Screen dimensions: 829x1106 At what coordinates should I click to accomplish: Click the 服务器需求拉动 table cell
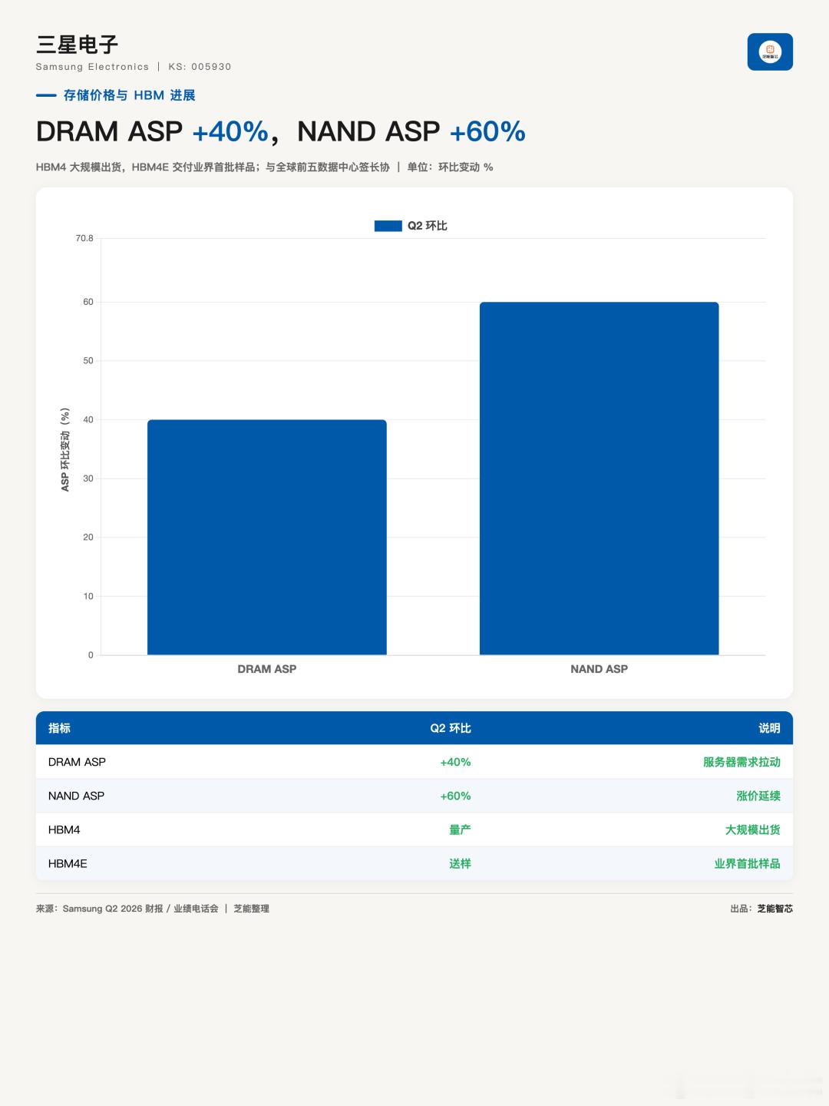coord(741,762)
